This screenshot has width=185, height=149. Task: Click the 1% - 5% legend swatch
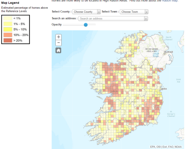click(7, 24)
